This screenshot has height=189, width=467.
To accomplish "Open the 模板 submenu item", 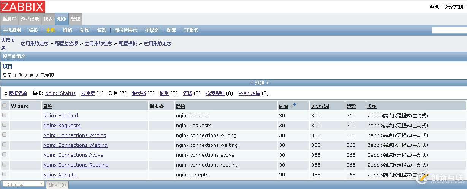I will click(33, 30).
